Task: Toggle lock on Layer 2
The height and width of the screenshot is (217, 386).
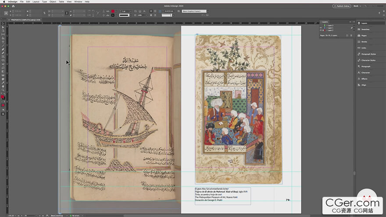Action: (323, 30)
